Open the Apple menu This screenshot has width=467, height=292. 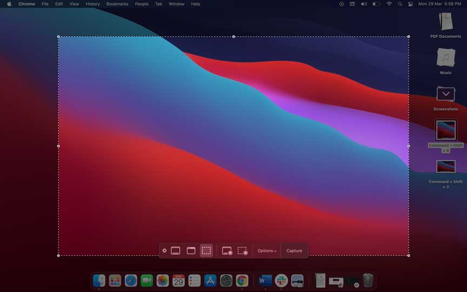(9, 4)
